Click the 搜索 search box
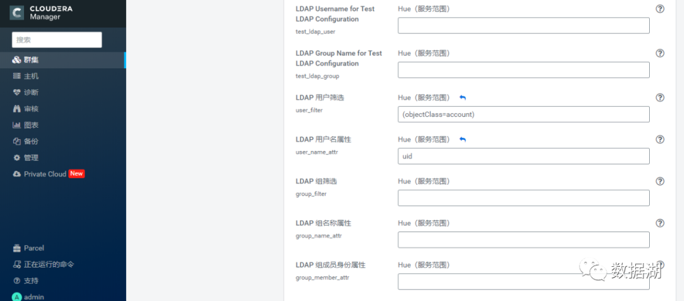The width and height of the screenshot is (684, 301). (57, 39)
